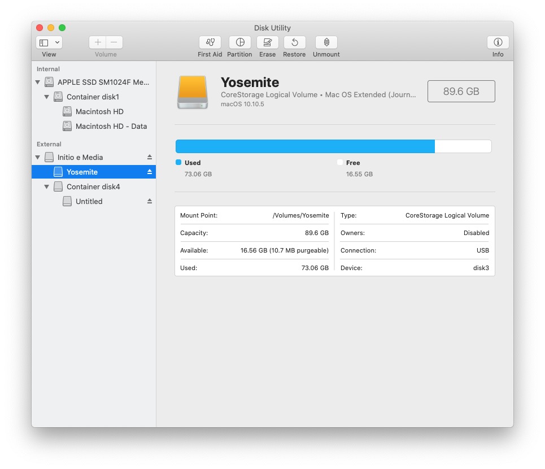Select Container disk1 in sidebar
The image size is (545, 469).
coord(94,97)
